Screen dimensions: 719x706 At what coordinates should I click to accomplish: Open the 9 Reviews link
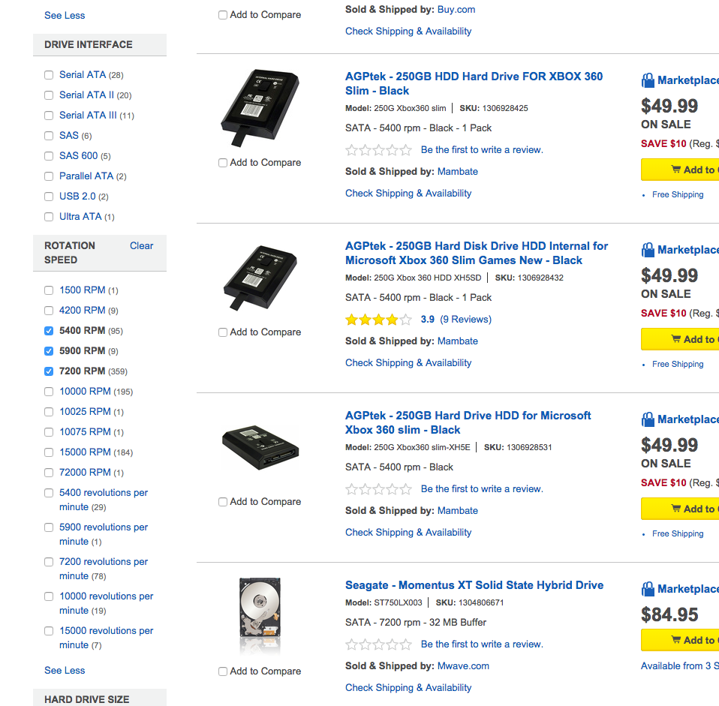465,320
